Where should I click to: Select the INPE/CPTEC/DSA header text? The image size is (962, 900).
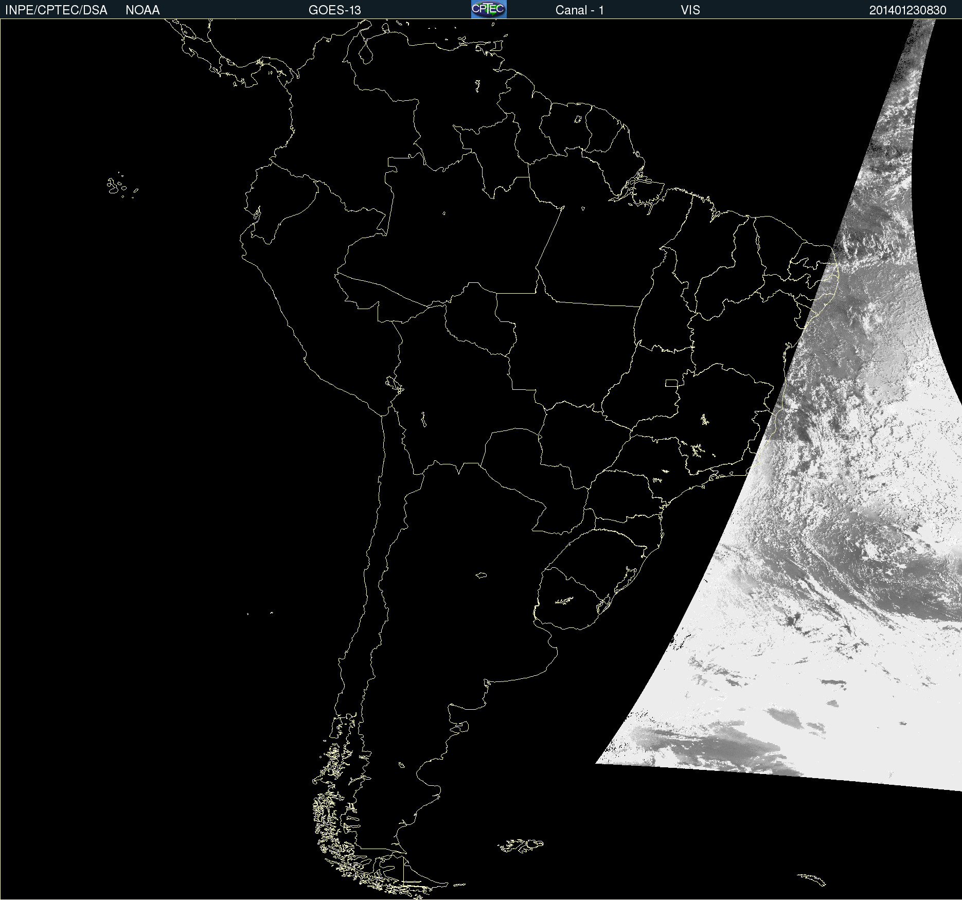[x=56, y=10]
